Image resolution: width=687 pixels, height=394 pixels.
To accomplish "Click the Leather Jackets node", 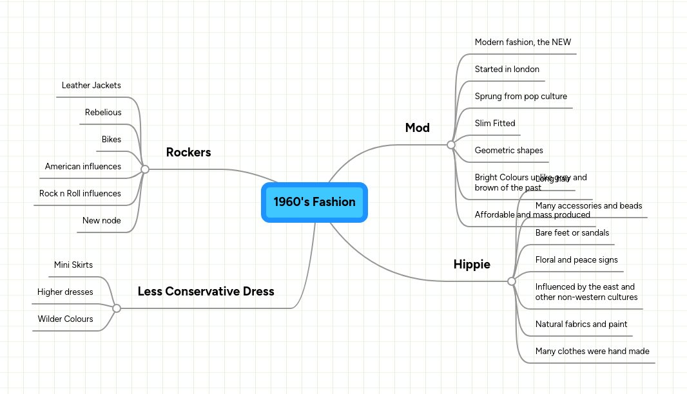I will point(91,85).
